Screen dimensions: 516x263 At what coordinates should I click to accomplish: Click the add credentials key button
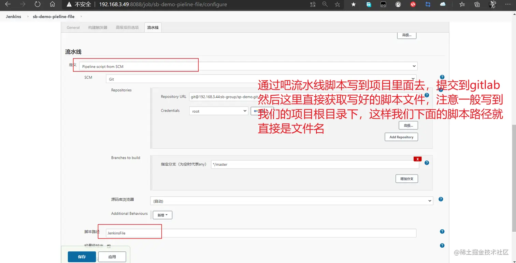[x=262, y=111]
